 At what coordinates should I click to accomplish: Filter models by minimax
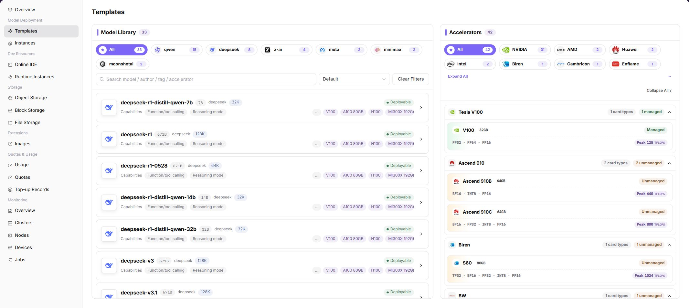[x=396, y=50]
